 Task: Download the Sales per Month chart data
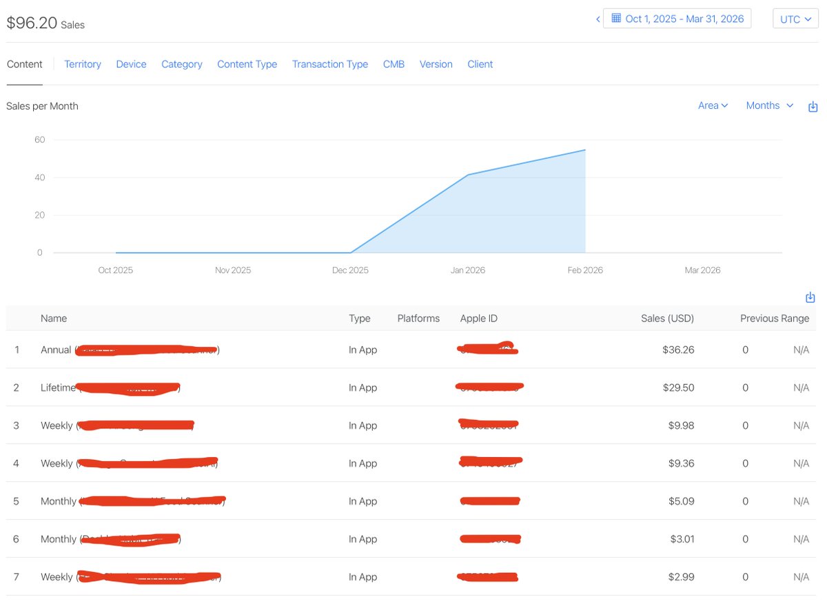[x=813, y=107]
